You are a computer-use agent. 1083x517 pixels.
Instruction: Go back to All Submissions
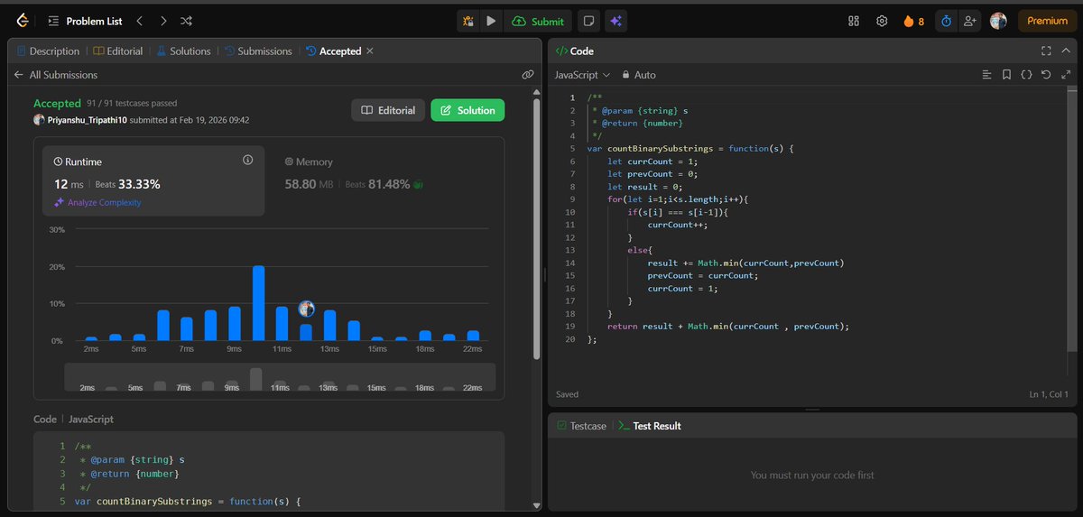tap(56, 75)
